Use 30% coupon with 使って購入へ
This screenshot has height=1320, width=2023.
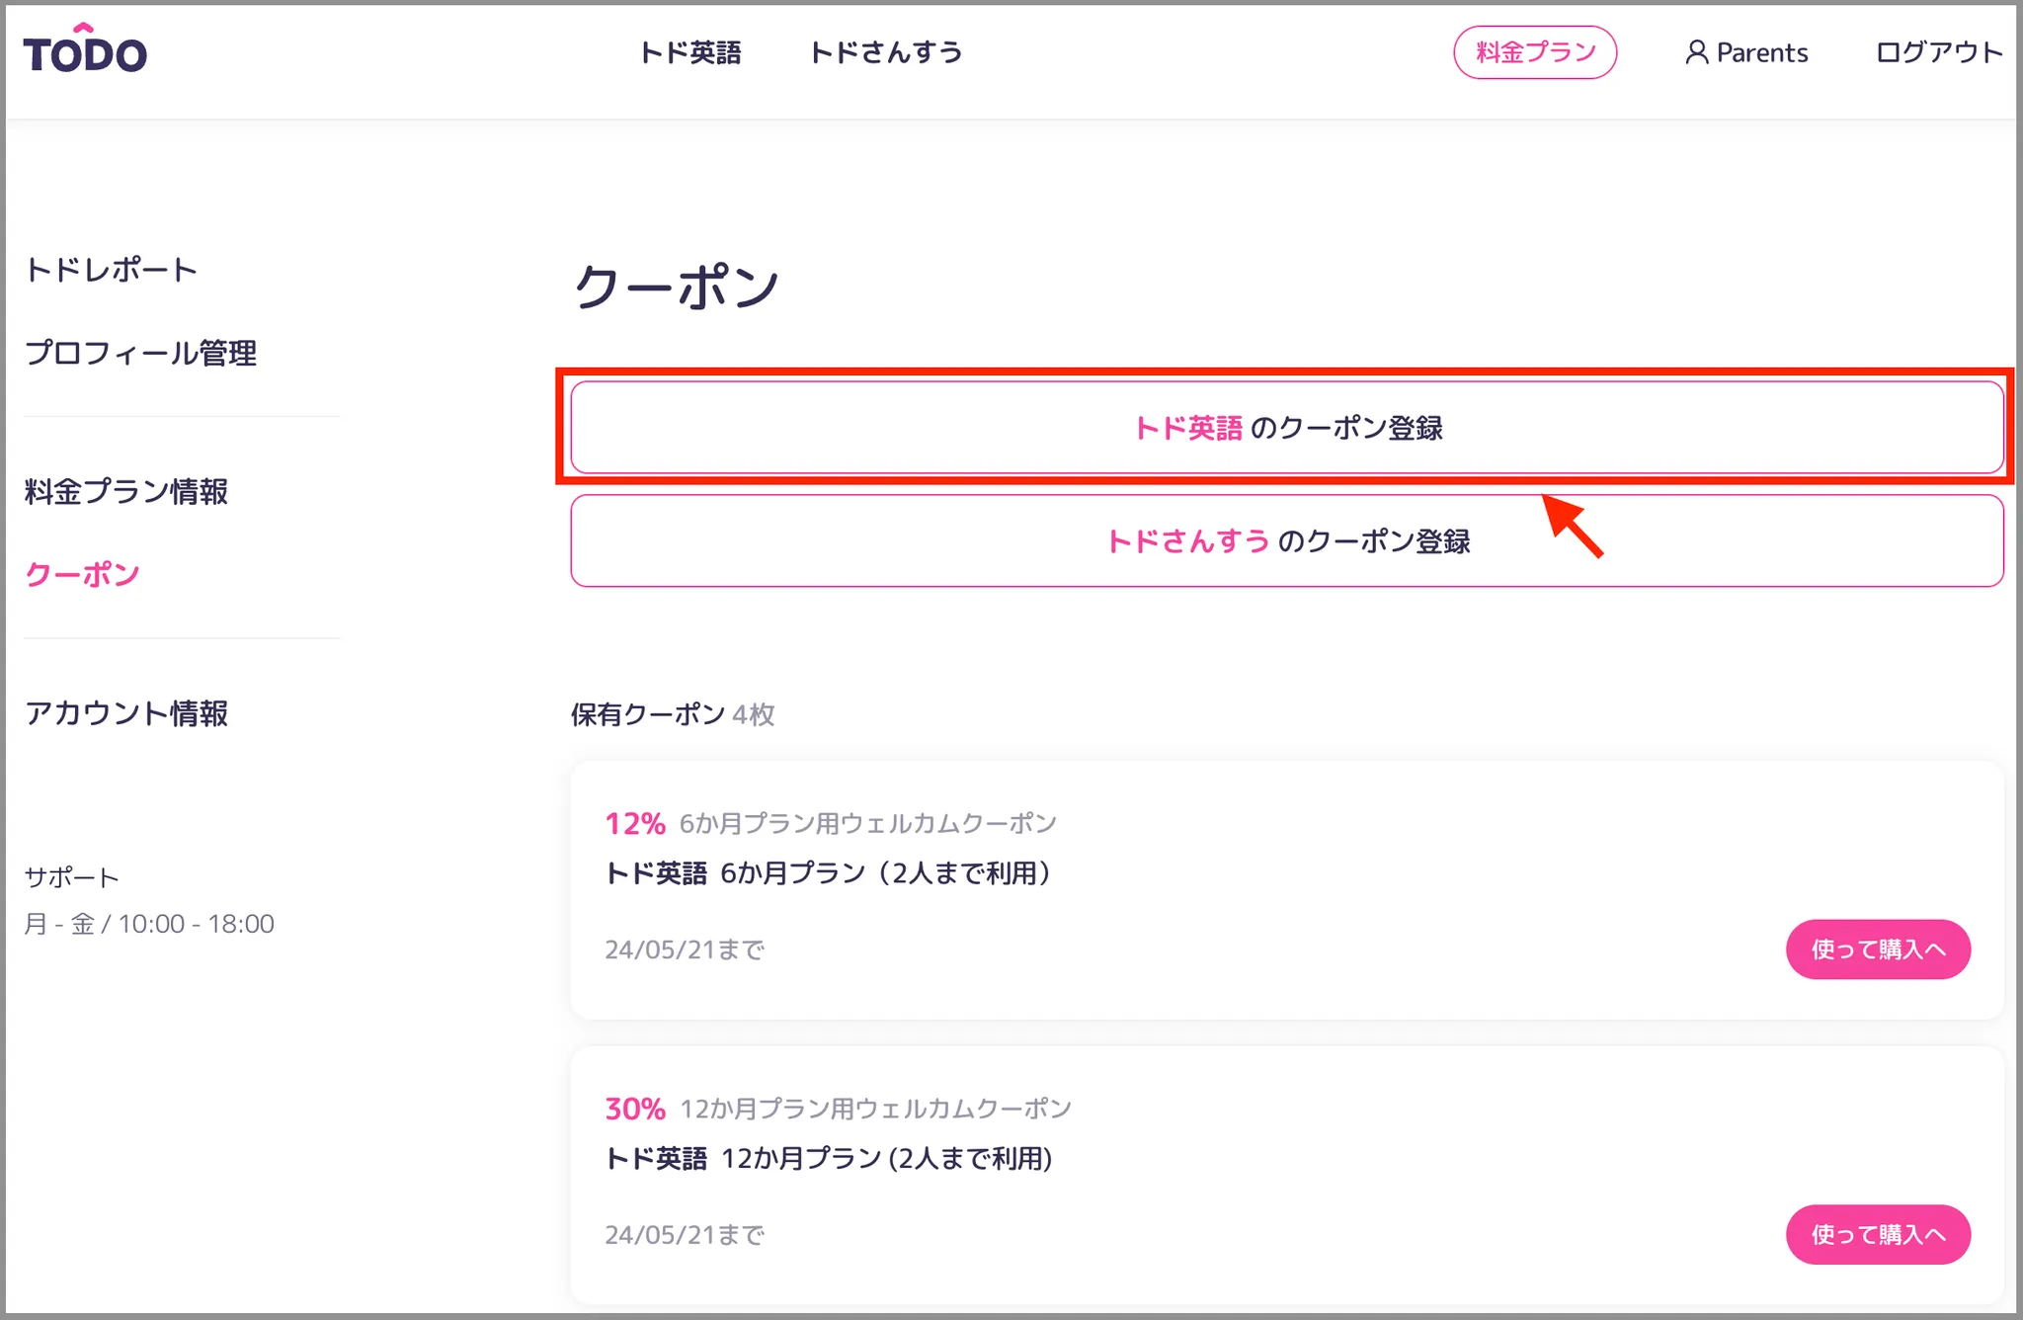tap(1877, 1234)
